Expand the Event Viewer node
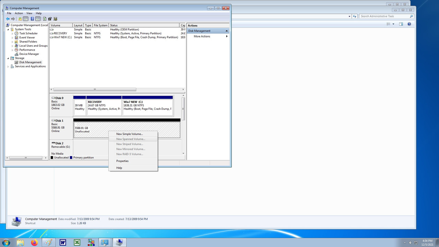Image resolution: width=439 pixels, height=247 pixels. (x=13, y=37)
